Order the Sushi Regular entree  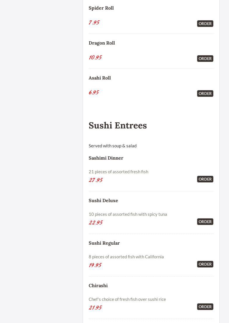coord(205,264)
